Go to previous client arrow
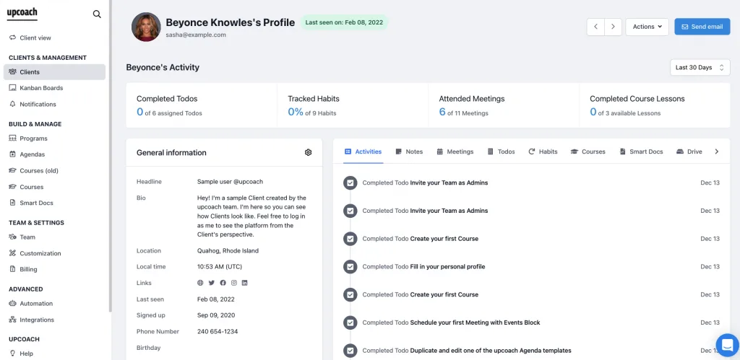The width and height of the screenshot is (740, 360). pyautogui.click(x=595, y=27)
